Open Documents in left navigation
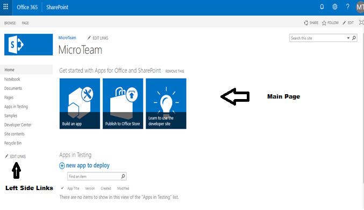Image resolution: width=364 pixels, height=210 pixels. pos(13,88)
